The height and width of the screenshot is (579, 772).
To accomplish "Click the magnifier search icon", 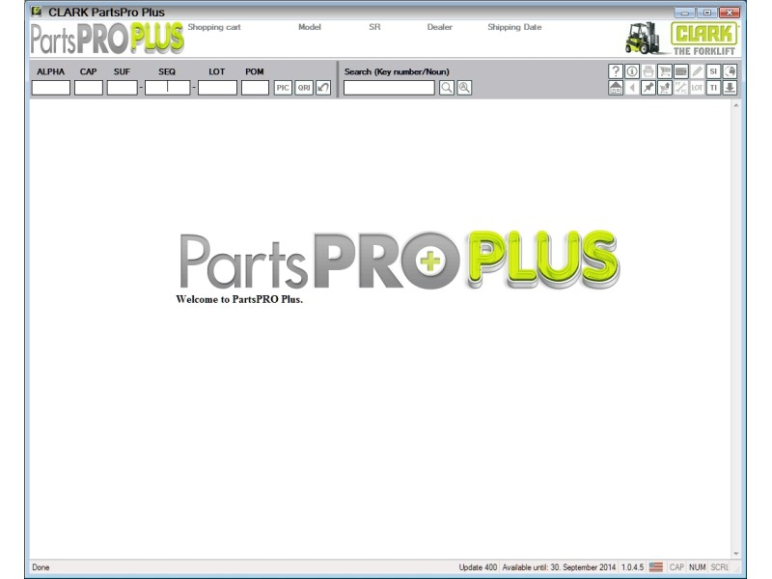I will [x=447, y=88].
